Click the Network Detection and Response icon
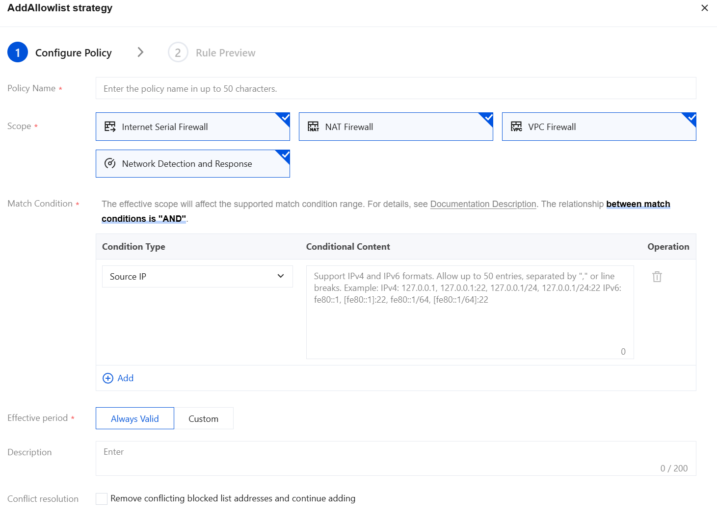717x520 pixels. pos(110,163)
